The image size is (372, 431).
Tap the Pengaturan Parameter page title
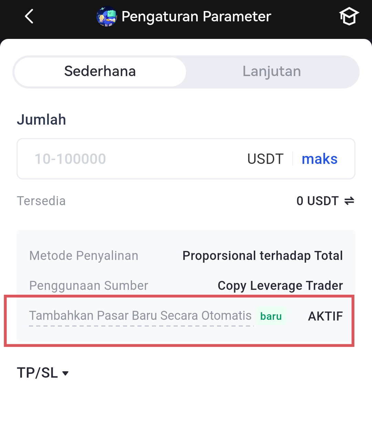(196, 17)
